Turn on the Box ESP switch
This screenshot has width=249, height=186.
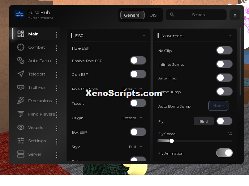(x=138, y=132)
